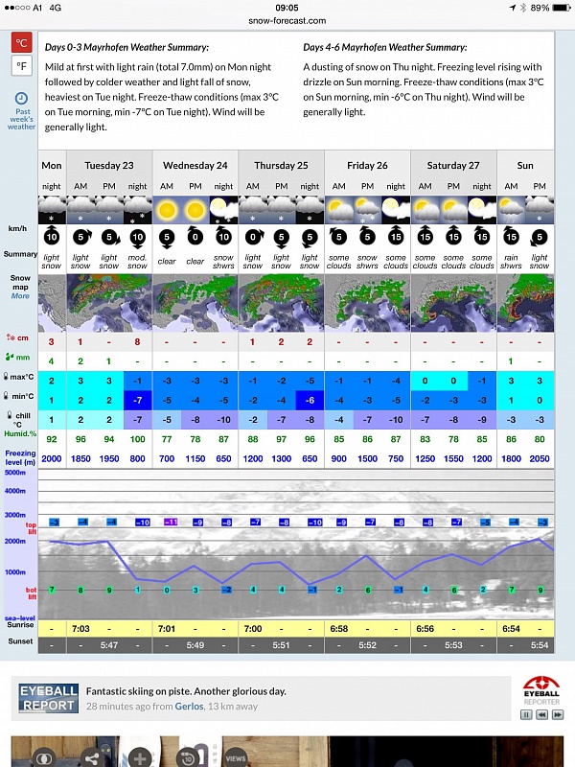The image size is (575, 767).
Task: Click Friday AM some clouds icon
Action: tap(339, 210)
